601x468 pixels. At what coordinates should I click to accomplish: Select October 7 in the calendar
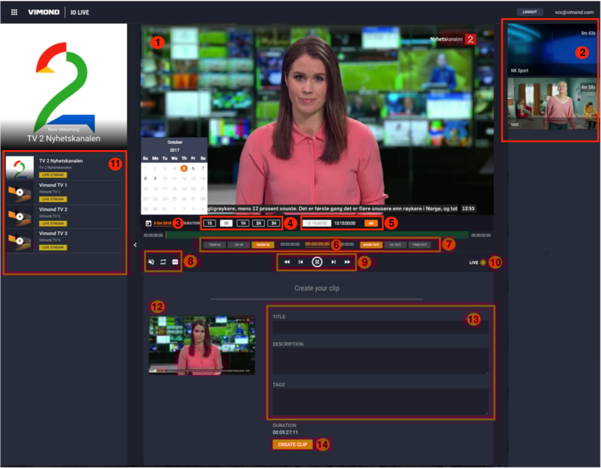tap(203, 168)
